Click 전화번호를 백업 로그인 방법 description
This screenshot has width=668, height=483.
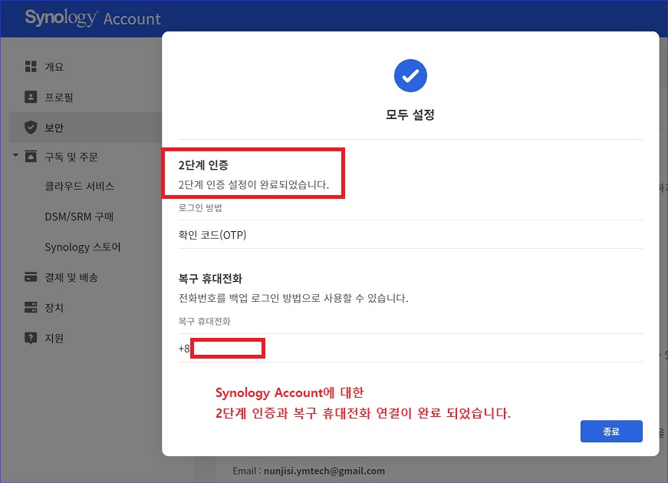click(293, 298)
